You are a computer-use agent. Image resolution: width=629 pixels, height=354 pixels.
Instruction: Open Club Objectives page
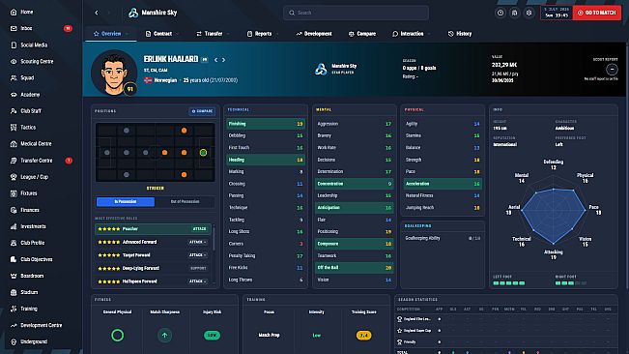tap(36, 259)
